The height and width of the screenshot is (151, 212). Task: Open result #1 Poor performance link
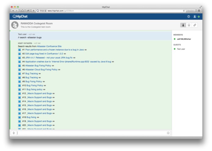pyautogui.click(x=55, y=50)
